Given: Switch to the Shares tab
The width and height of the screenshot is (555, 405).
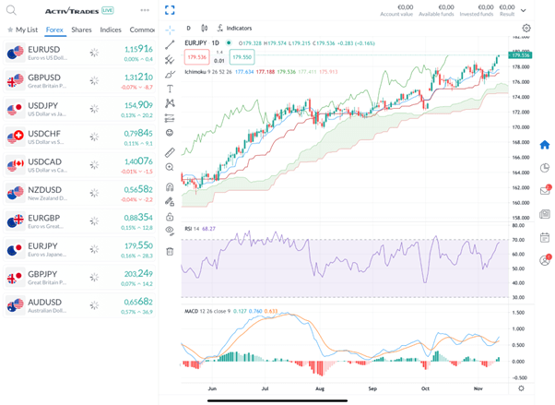Looking at the screenshot, I should [81, 30].
